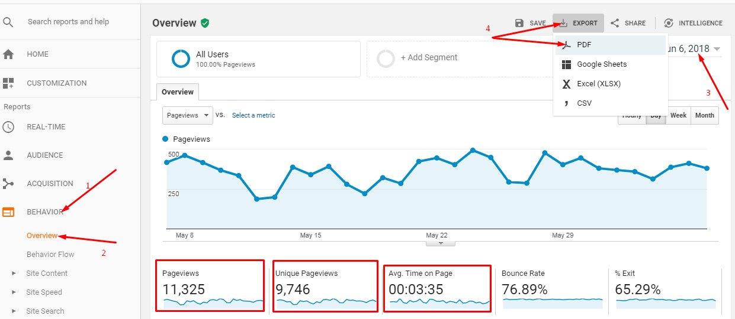The width and height of the screenshot is (735, 319).
Task: Click the SAVE button label
Action: coord(538,23)
